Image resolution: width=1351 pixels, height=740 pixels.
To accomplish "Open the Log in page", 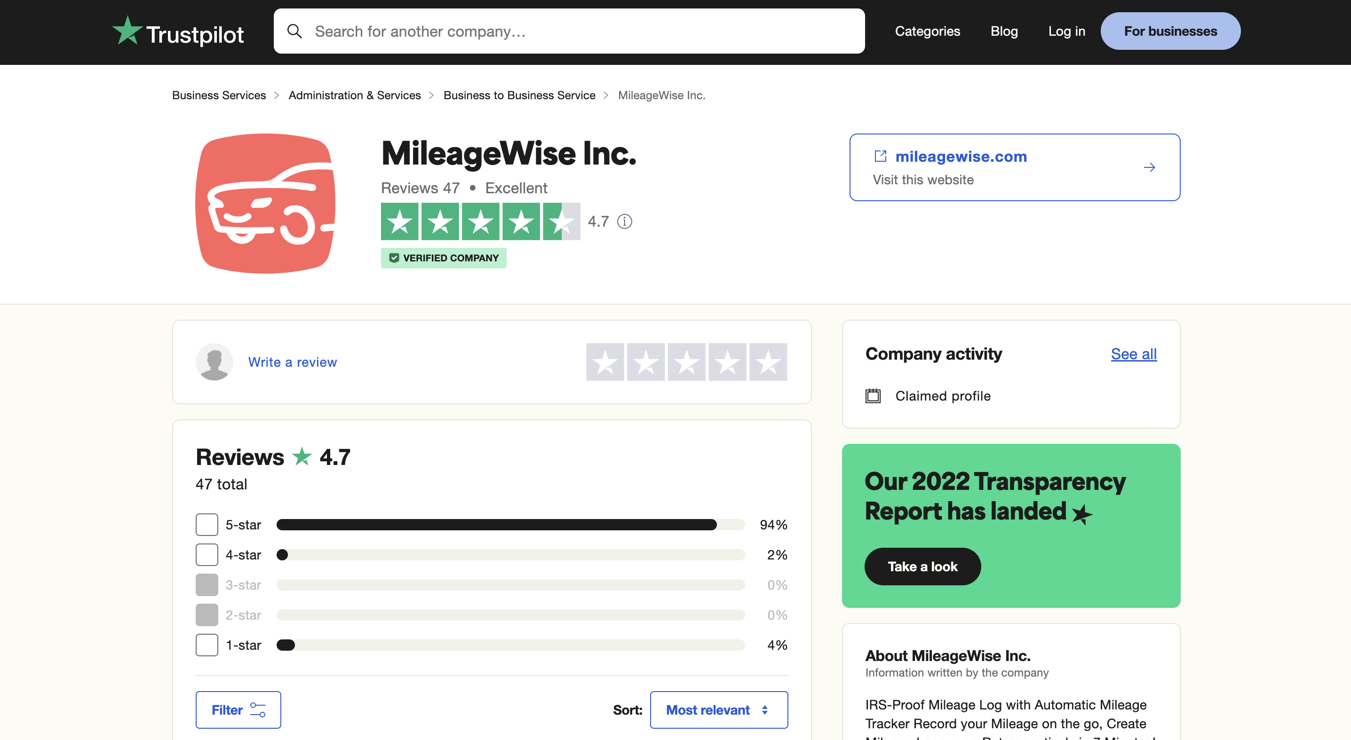I will click(x=1066, y=31).
